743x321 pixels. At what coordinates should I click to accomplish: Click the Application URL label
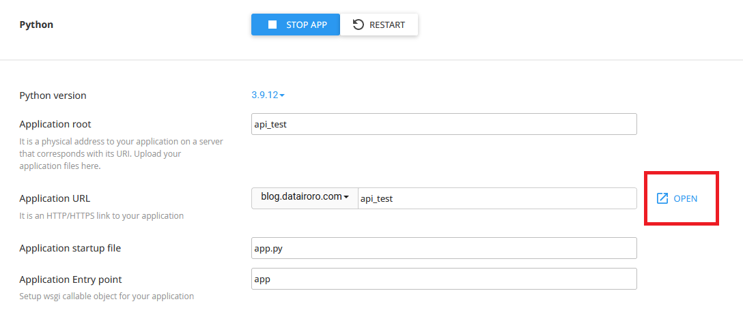pyautogui.click(x=55, y=198)
